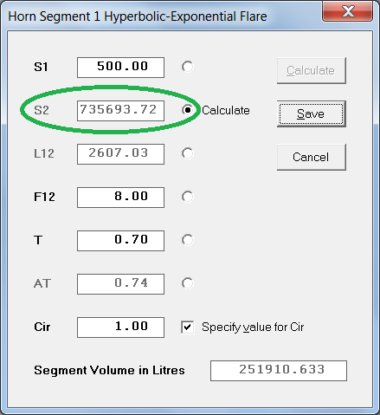Click the S2 field showing 735693.72
This screenshot has width=380, height=415.
click(x=120, y=111)
